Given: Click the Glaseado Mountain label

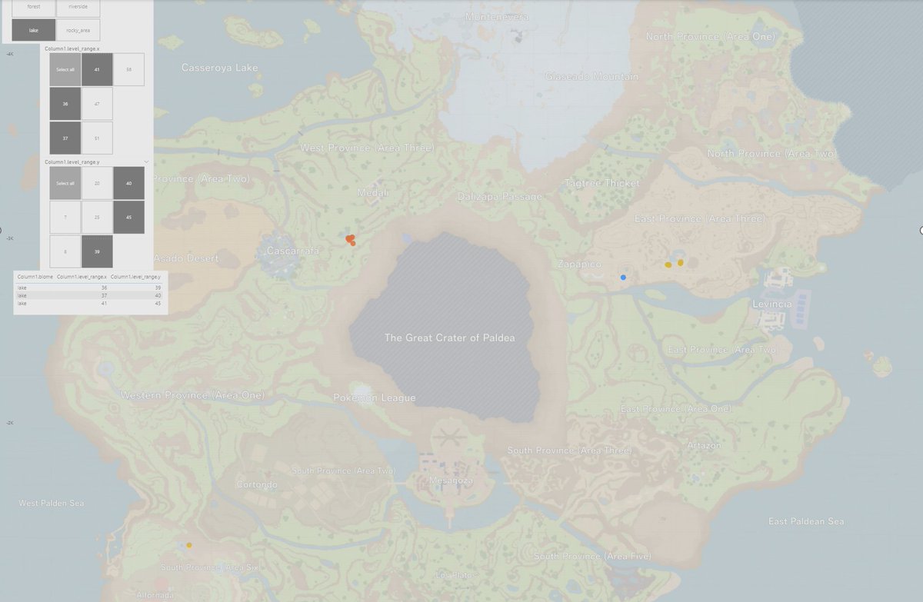Looking at the screenshot, I should coord(591,76).
